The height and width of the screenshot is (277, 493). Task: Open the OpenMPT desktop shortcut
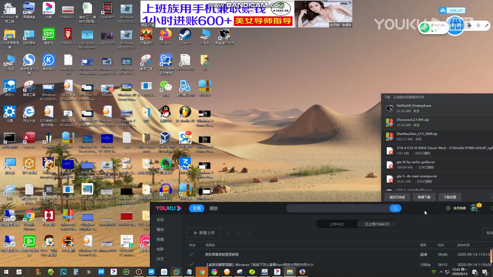click(x=107, y=10)
